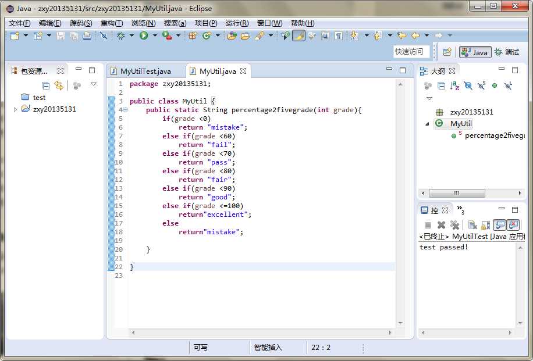
Task: Show hidden console tabs chevron
Action: [x=460, y=209]
